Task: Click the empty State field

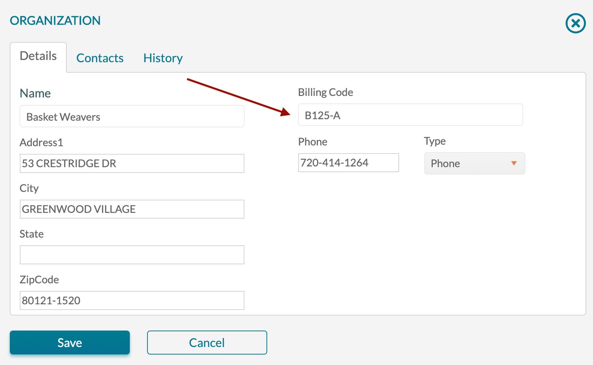Action: (x=131, y=255)
